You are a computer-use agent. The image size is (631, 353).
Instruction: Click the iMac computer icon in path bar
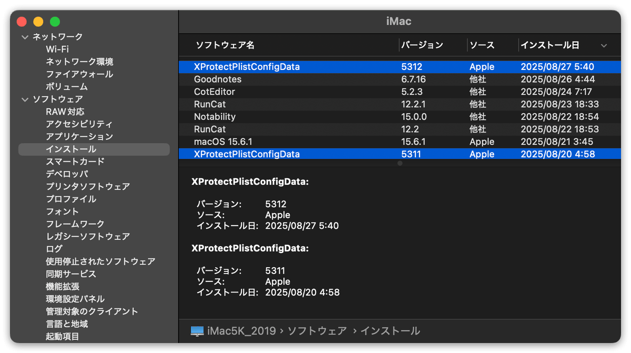tap(197, 331)
